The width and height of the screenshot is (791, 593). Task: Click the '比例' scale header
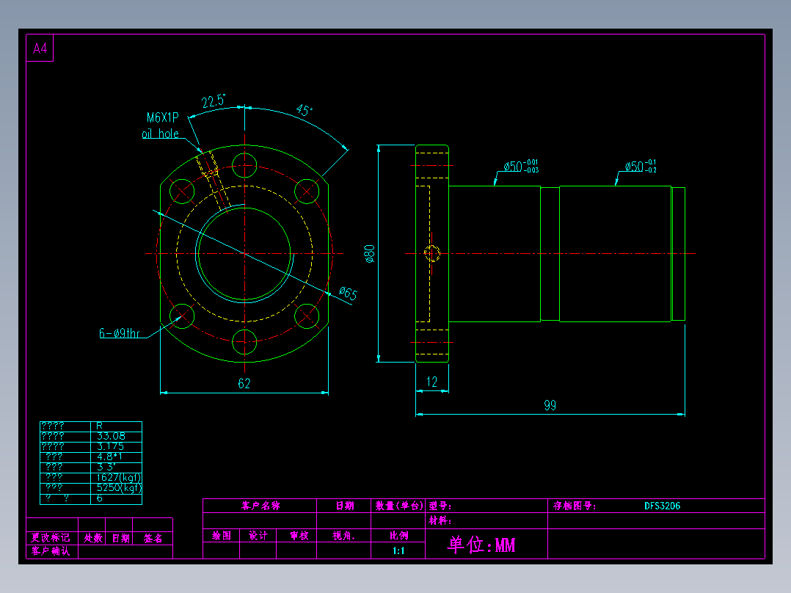point(399,536)
